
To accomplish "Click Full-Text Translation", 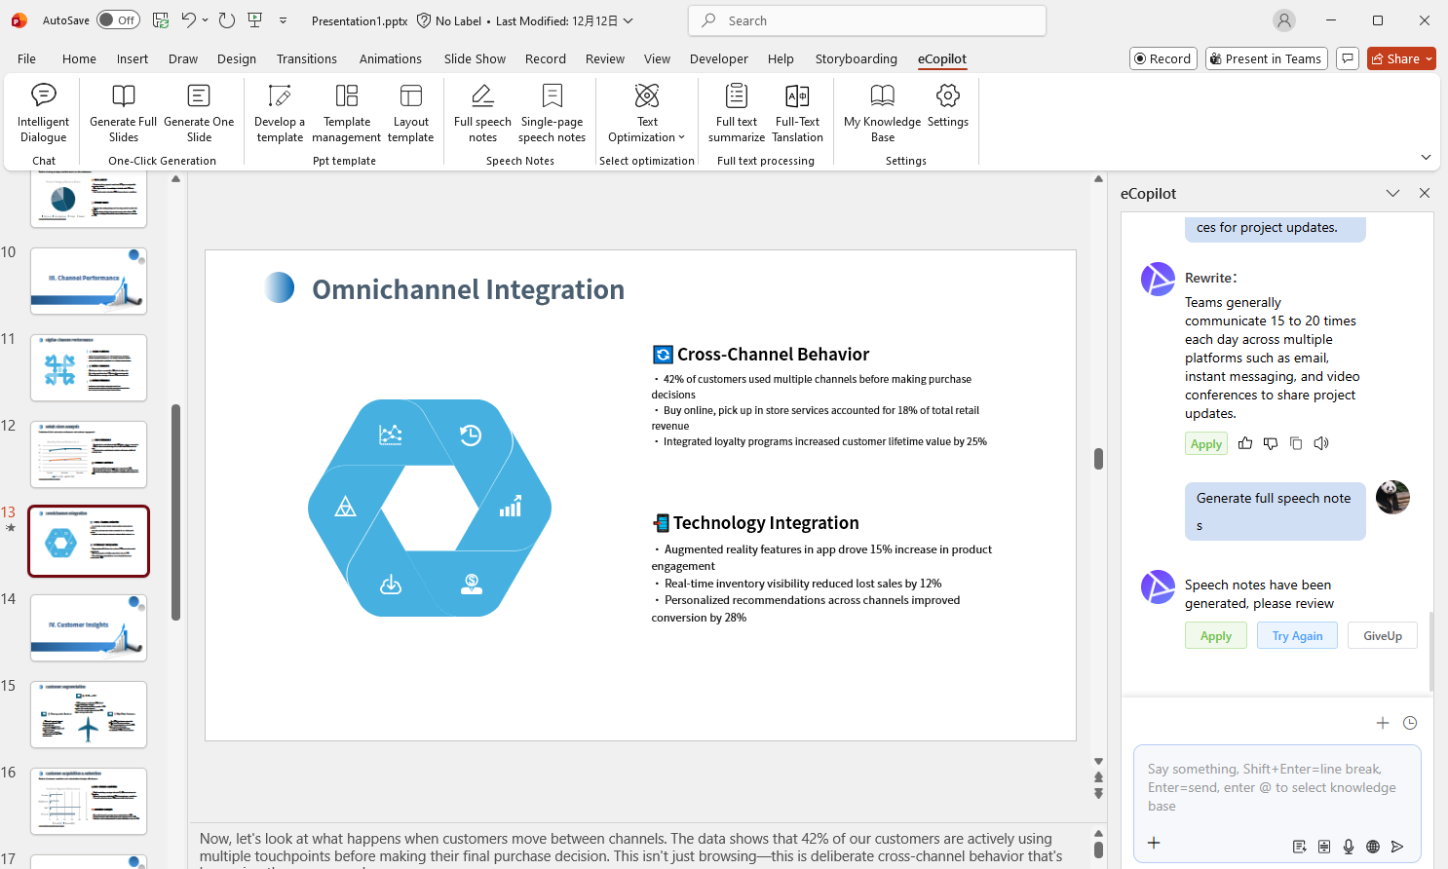I will [797, 110].
